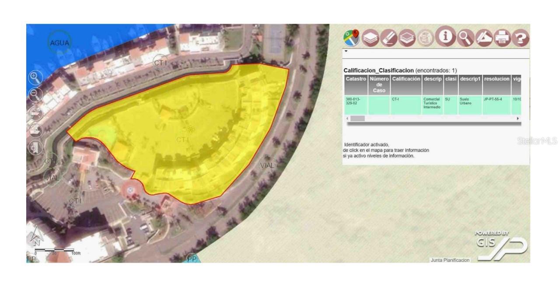Image resolution: width=559 pixels, height=281 pixels.
Task: Select the 'CT-I' calificación table cell
Action: tap(406, 105)
